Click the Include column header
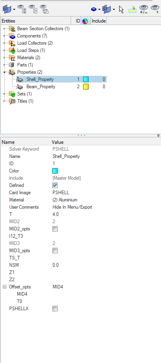Viewport: 161px width, 363px height. [x=99, y=21]
